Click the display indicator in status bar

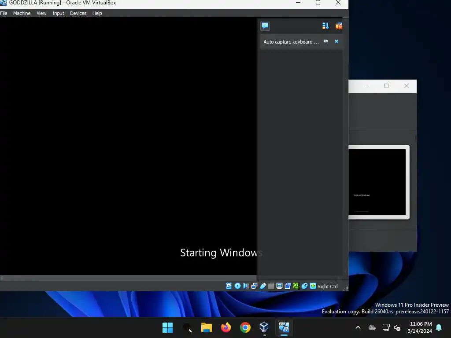279,286
